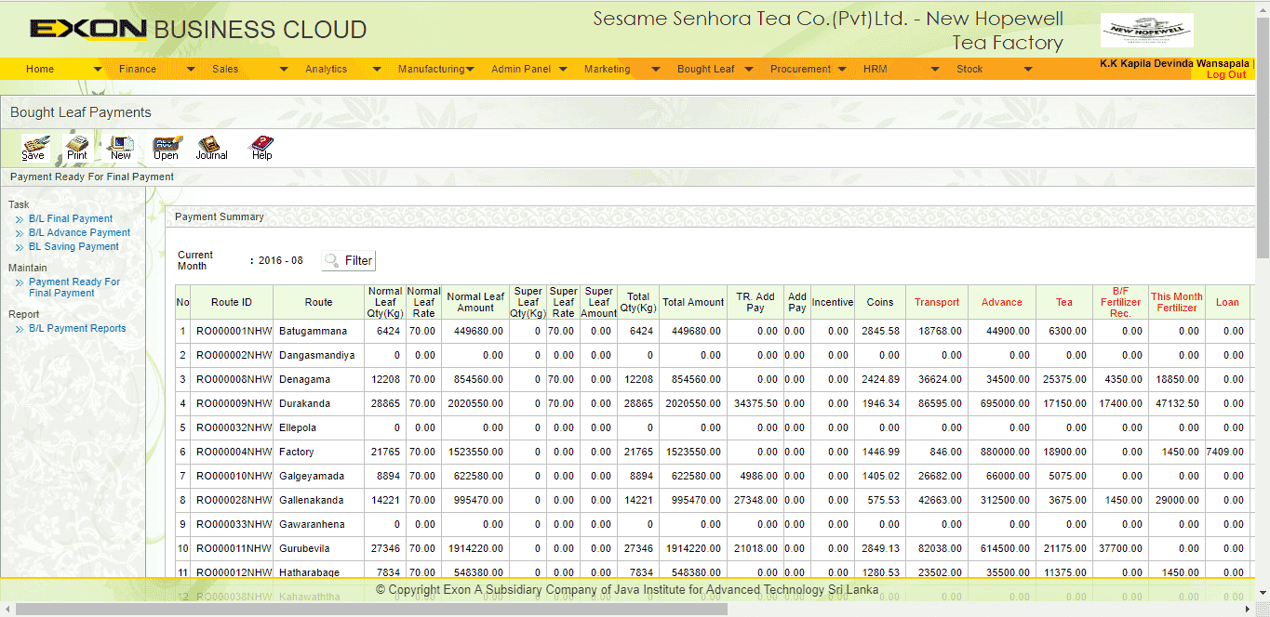Click the Save toolbar icon
1270x617 pixels.
coord(34,147)
